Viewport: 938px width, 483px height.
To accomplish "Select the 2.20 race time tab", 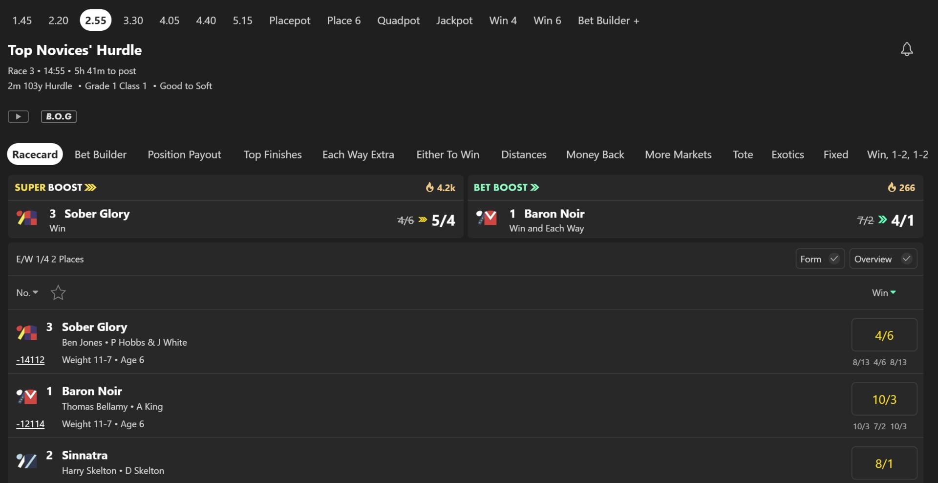I will [58, 21].
